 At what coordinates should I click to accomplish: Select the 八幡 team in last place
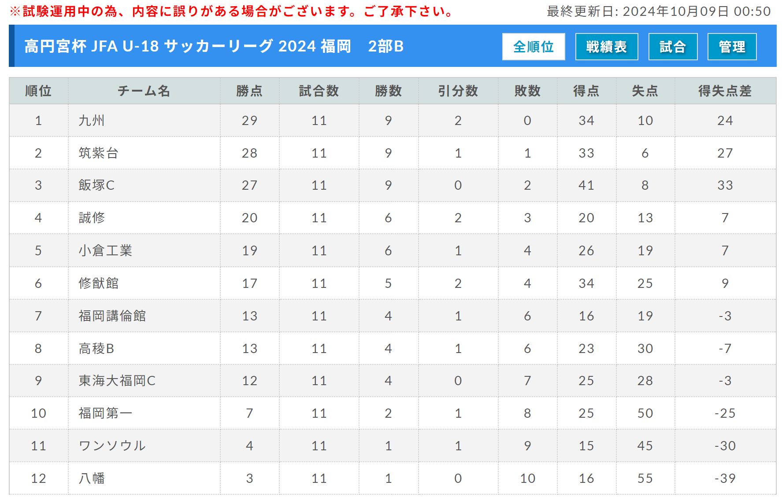pos(92,478)
